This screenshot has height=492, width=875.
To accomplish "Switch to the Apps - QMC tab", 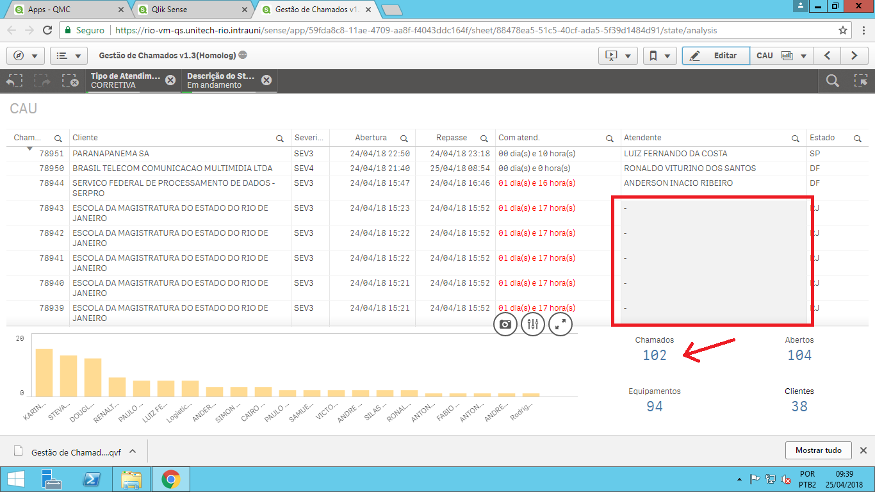I will [67, 10].
